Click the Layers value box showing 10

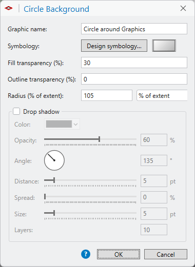pyautogui.click(x=154, y=230)
